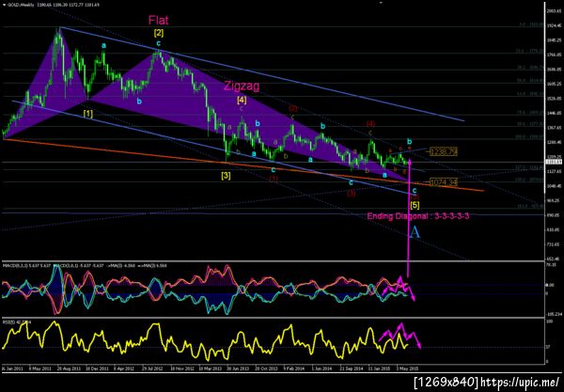Select the large blue 'A' label
The image size is (564, 392).
pyautogui.click(x=415, y=232)
